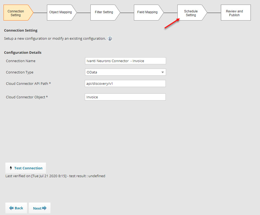
Task: Open the OData connection type combo box
Action: 125,72
